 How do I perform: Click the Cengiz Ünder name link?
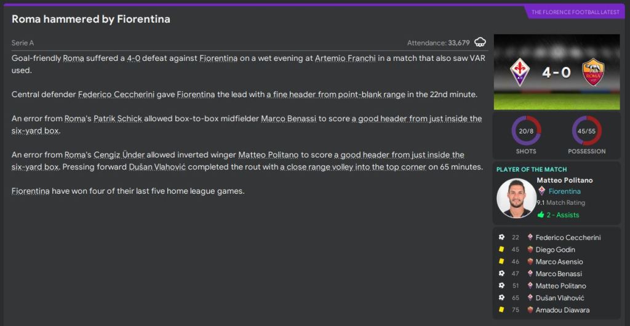point(118,155)
